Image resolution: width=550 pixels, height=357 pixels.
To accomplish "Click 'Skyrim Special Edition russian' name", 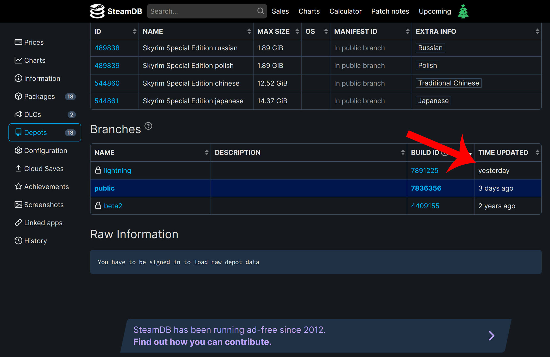I will click(190, 48).
